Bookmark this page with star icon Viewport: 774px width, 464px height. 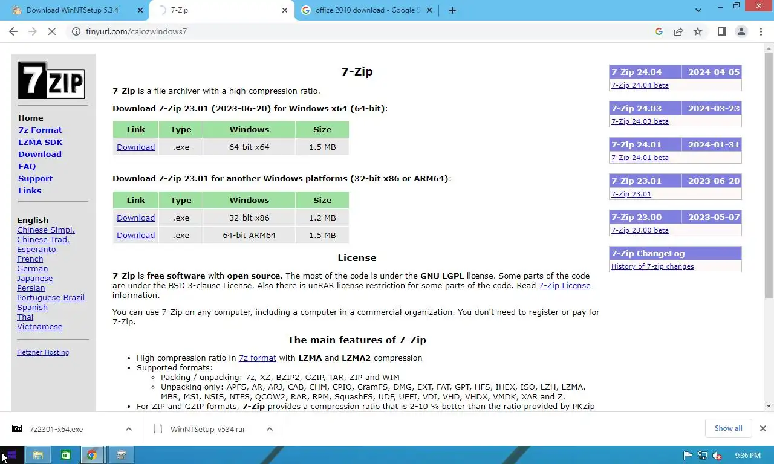point(698,31)
